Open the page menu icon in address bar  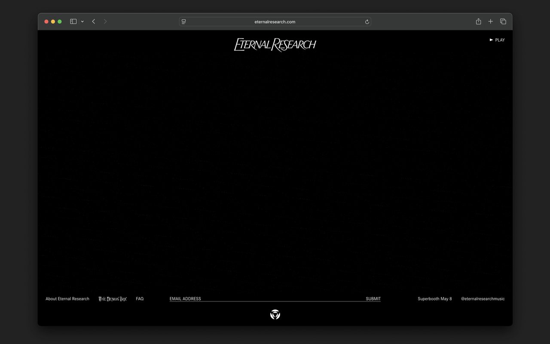184,21
